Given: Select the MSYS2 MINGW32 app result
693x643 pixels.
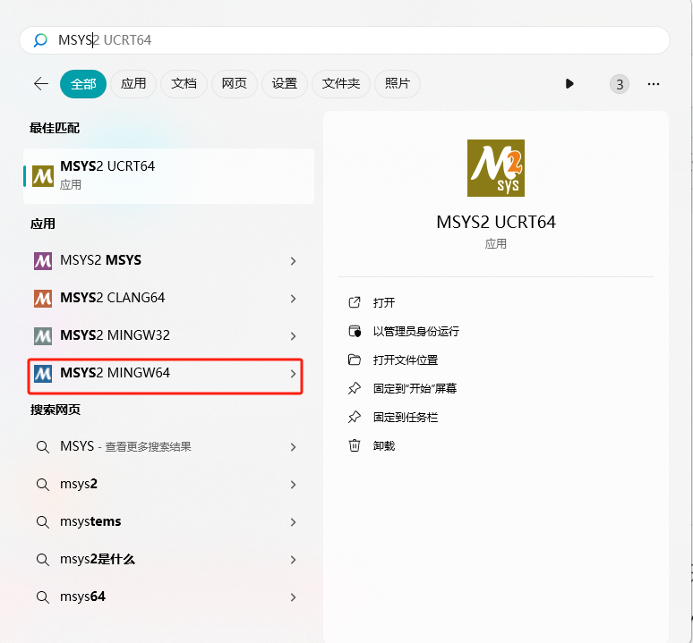Looking at the screenshot, I should 166,336.
